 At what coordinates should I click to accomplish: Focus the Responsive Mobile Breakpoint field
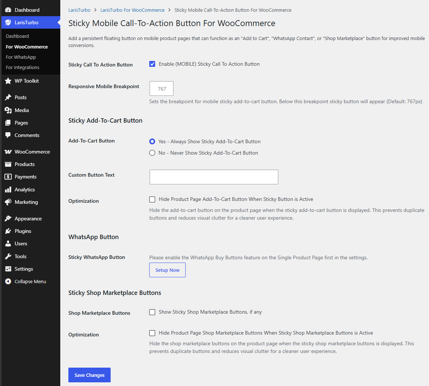[x=161, y=89]
